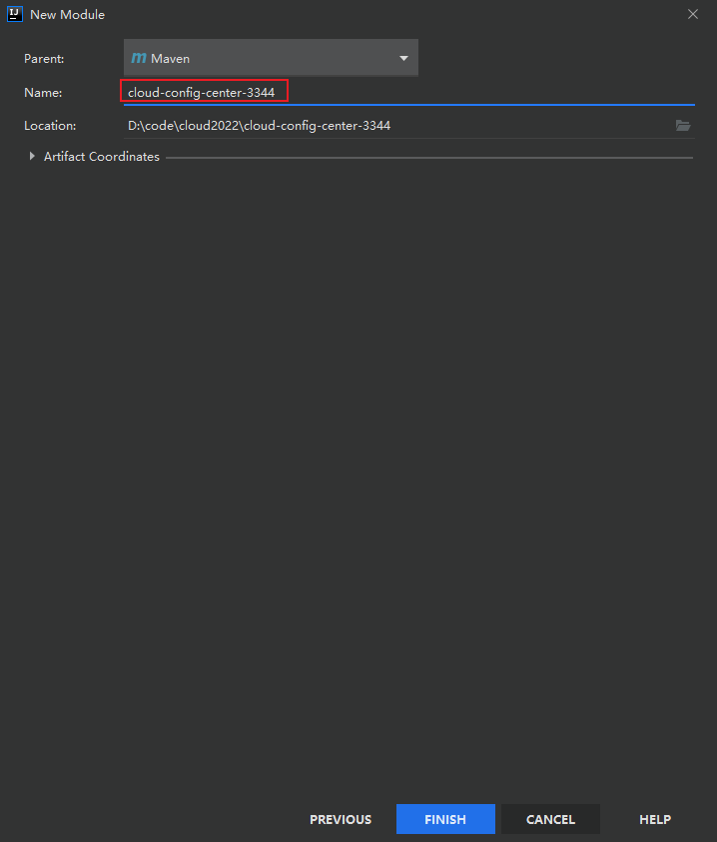Confirm module creation with FINISH

coord(445,819)
